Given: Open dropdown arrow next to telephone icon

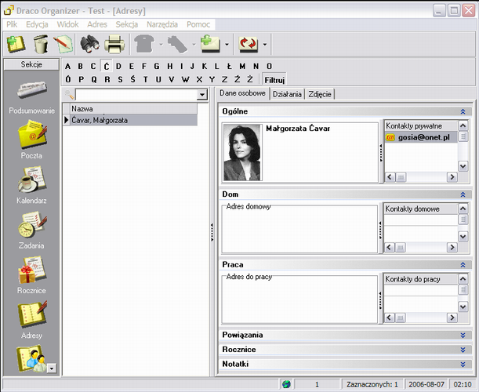Looking at the screenshot, I should [161, 45].
